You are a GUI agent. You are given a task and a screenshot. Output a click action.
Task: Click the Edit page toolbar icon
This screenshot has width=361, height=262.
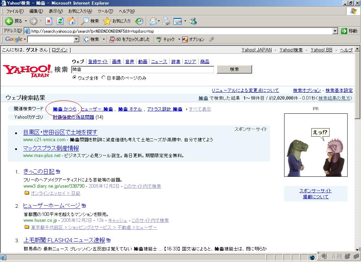coord(178,21)
